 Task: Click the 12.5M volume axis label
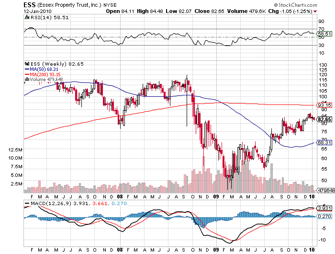pyautogui.click(x=15, y=150)
